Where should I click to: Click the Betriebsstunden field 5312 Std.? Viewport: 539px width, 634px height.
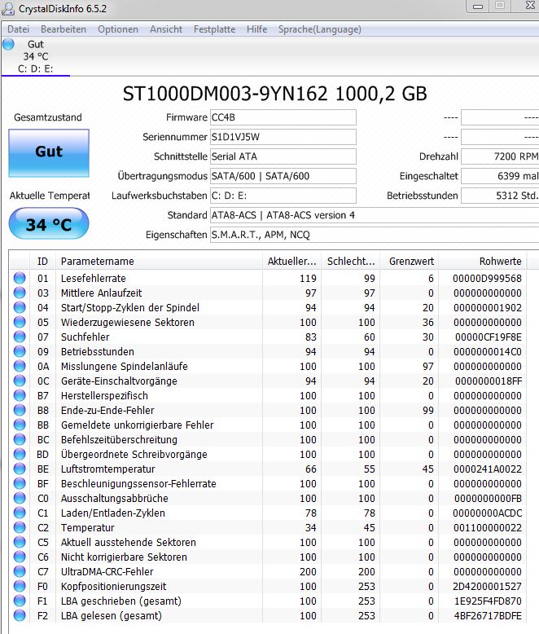500,196
